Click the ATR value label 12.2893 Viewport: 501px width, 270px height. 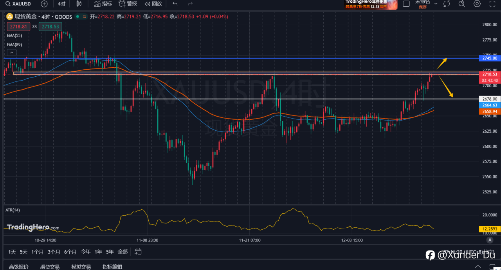pos(490,229)
